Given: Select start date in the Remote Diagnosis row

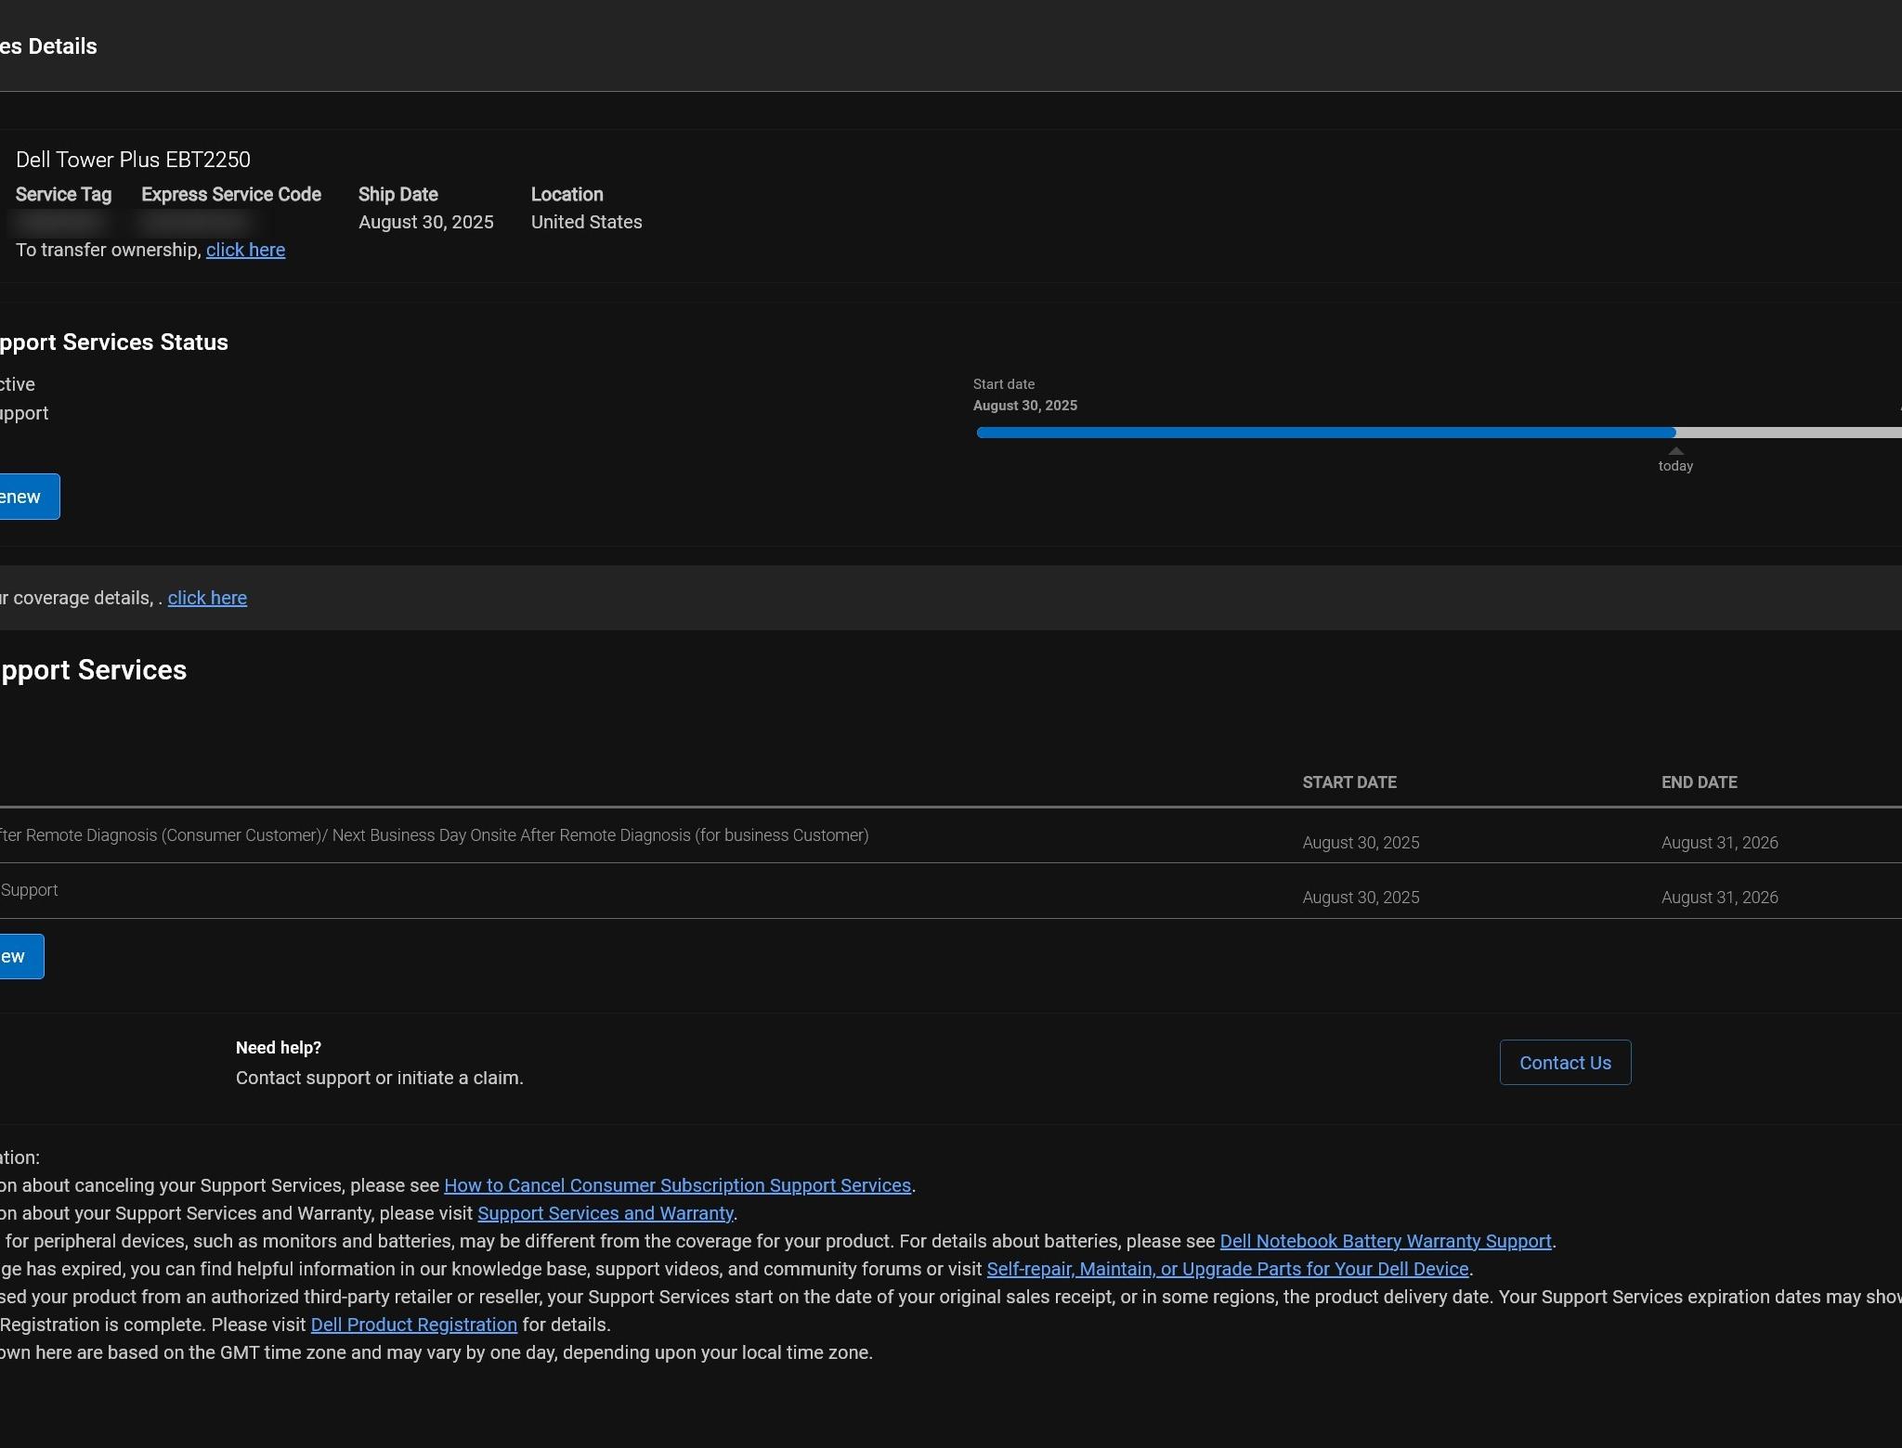Looking at the screenshot, I should pos(1361,843).
